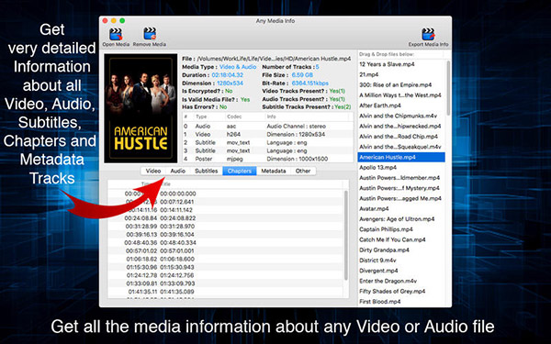
Task: Select the chapter at 01:06:18.600
Action: point(225,259)
